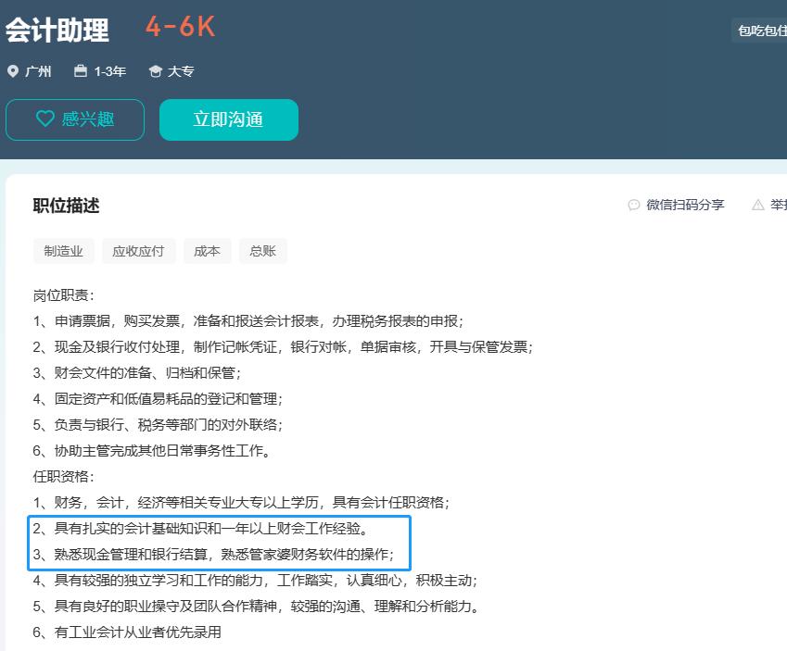Viewport: 787px width, 651px height.
Task: Click the 任职资格 label
Action: point(64,477)
